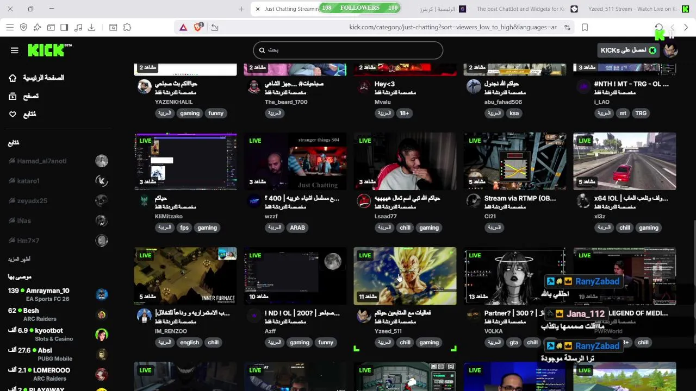Open the profile avatar menu on Kick

[670, 50]
